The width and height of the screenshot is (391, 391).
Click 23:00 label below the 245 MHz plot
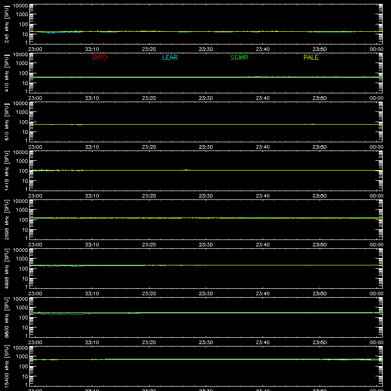click(35, 49)
